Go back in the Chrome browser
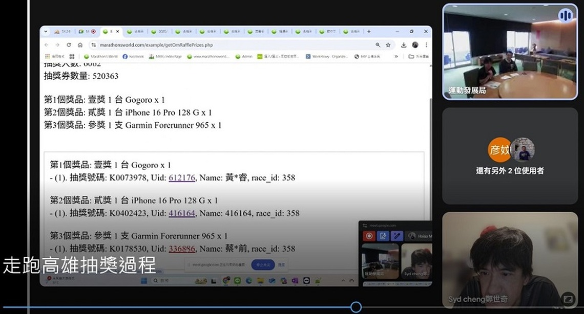 pyautogui.click(x=47, y=45)
